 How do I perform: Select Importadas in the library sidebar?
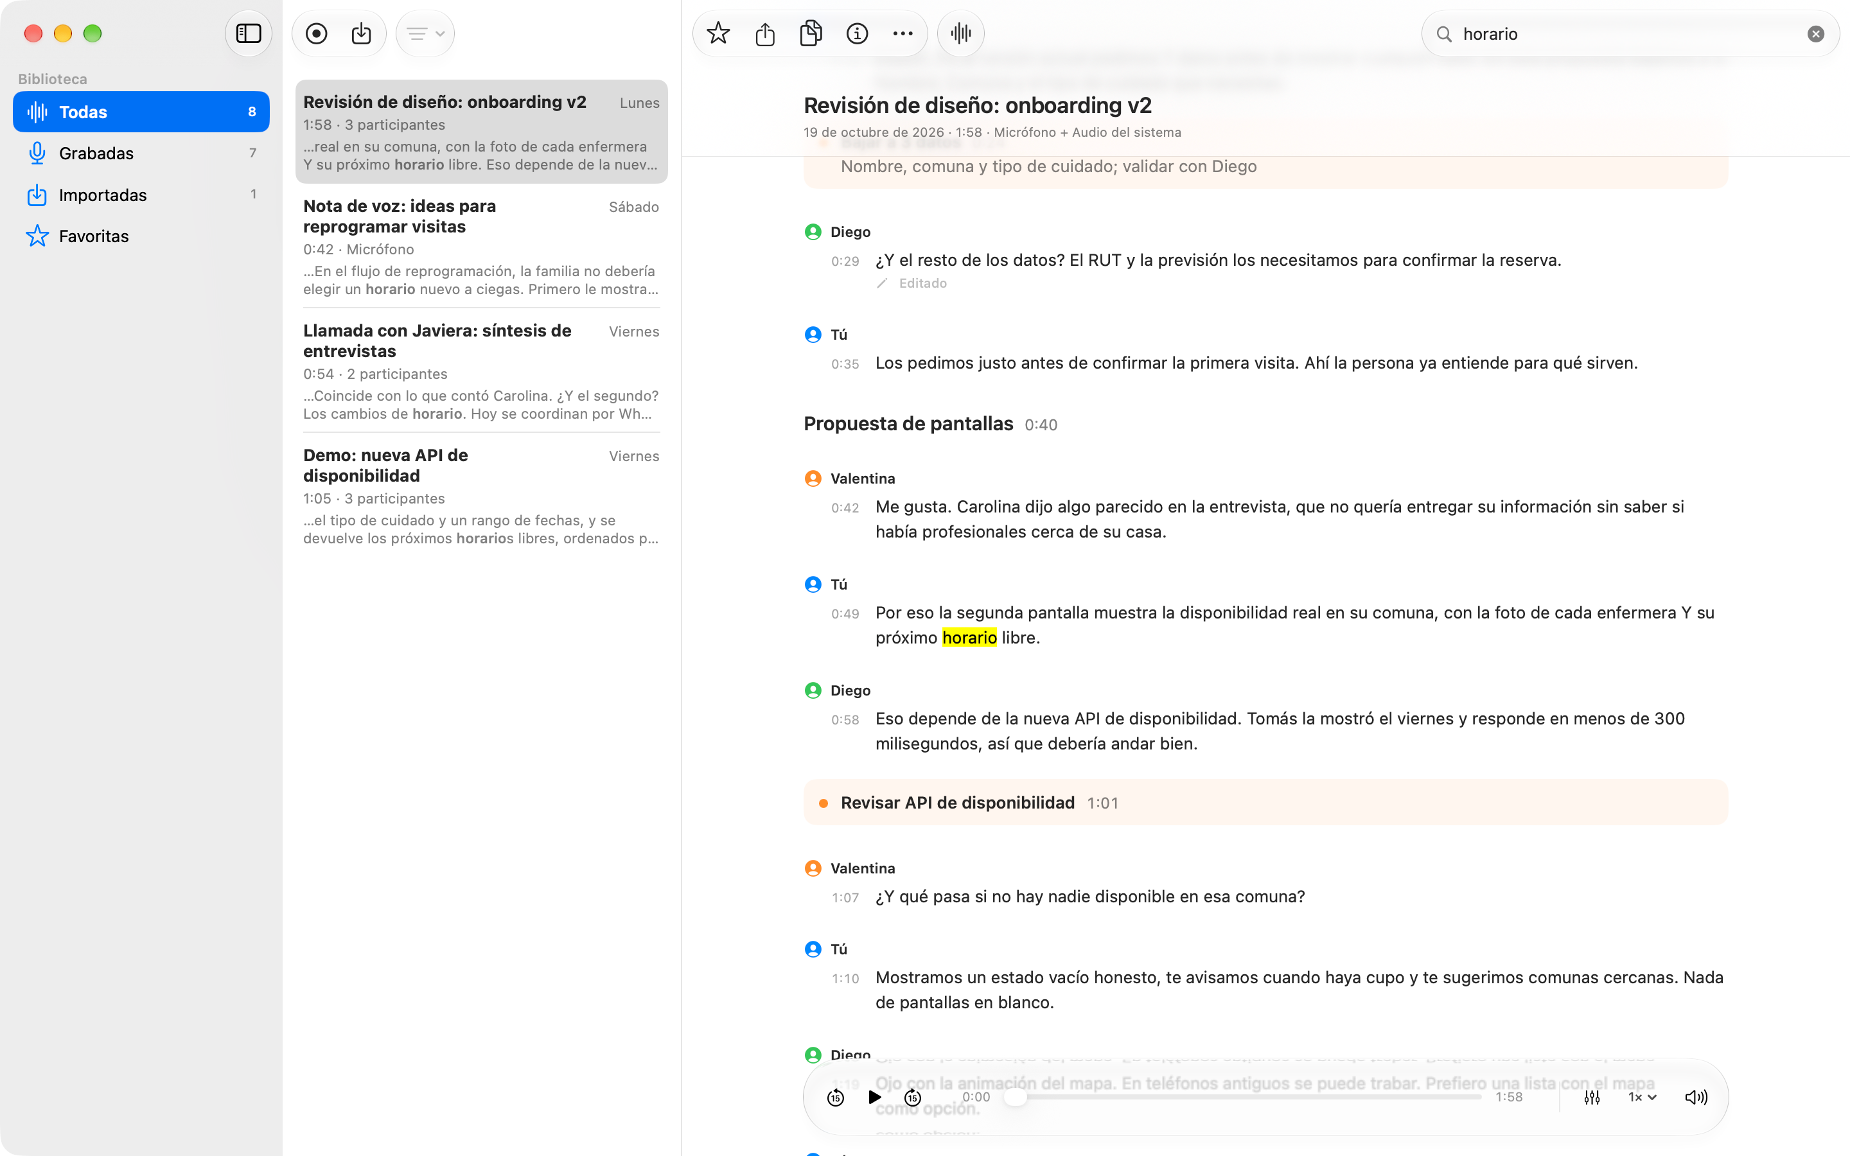click(x=141, y=195)
